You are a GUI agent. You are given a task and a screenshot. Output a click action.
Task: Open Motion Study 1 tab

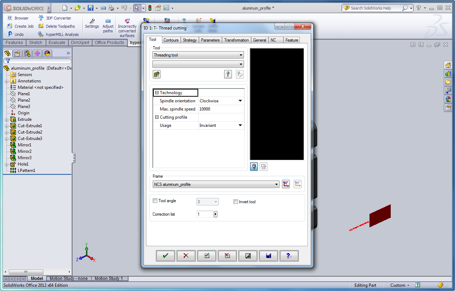point(109,279)
